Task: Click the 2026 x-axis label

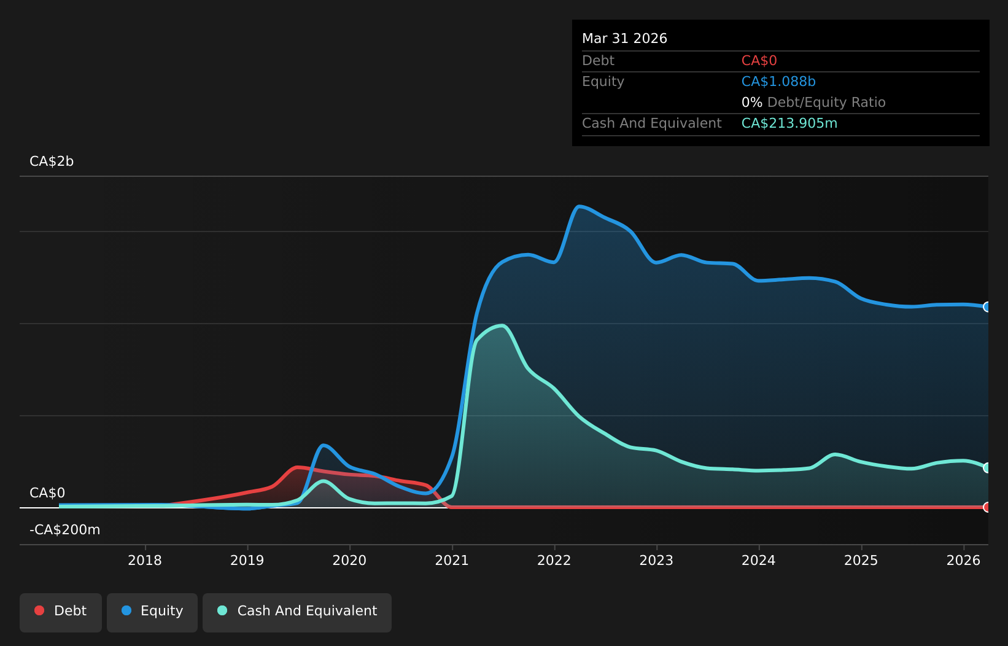Action: click(x=964, y=560)
